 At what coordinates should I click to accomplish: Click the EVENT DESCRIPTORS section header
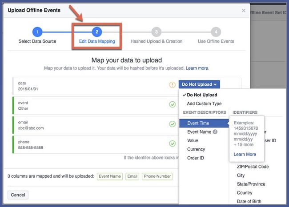[205, 112]
